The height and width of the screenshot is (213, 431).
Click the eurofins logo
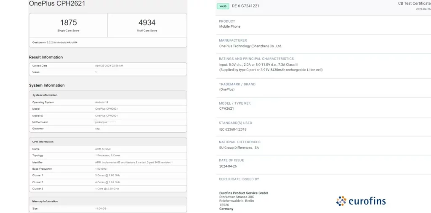tap(361, 201)
